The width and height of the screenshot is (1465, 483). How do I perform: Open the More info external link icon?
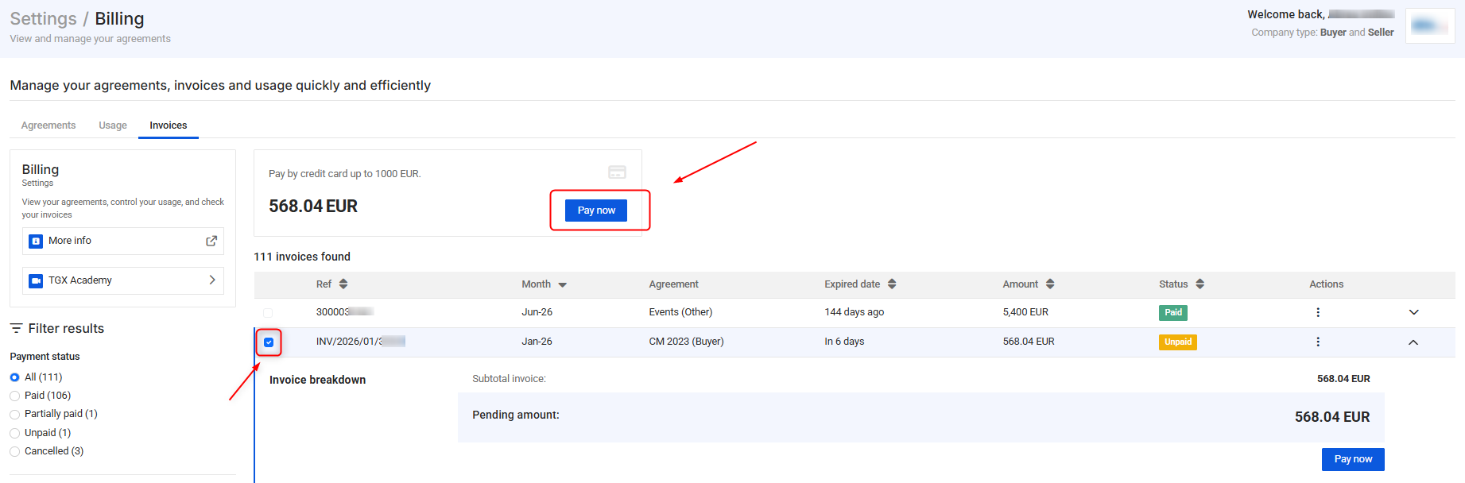211,241
